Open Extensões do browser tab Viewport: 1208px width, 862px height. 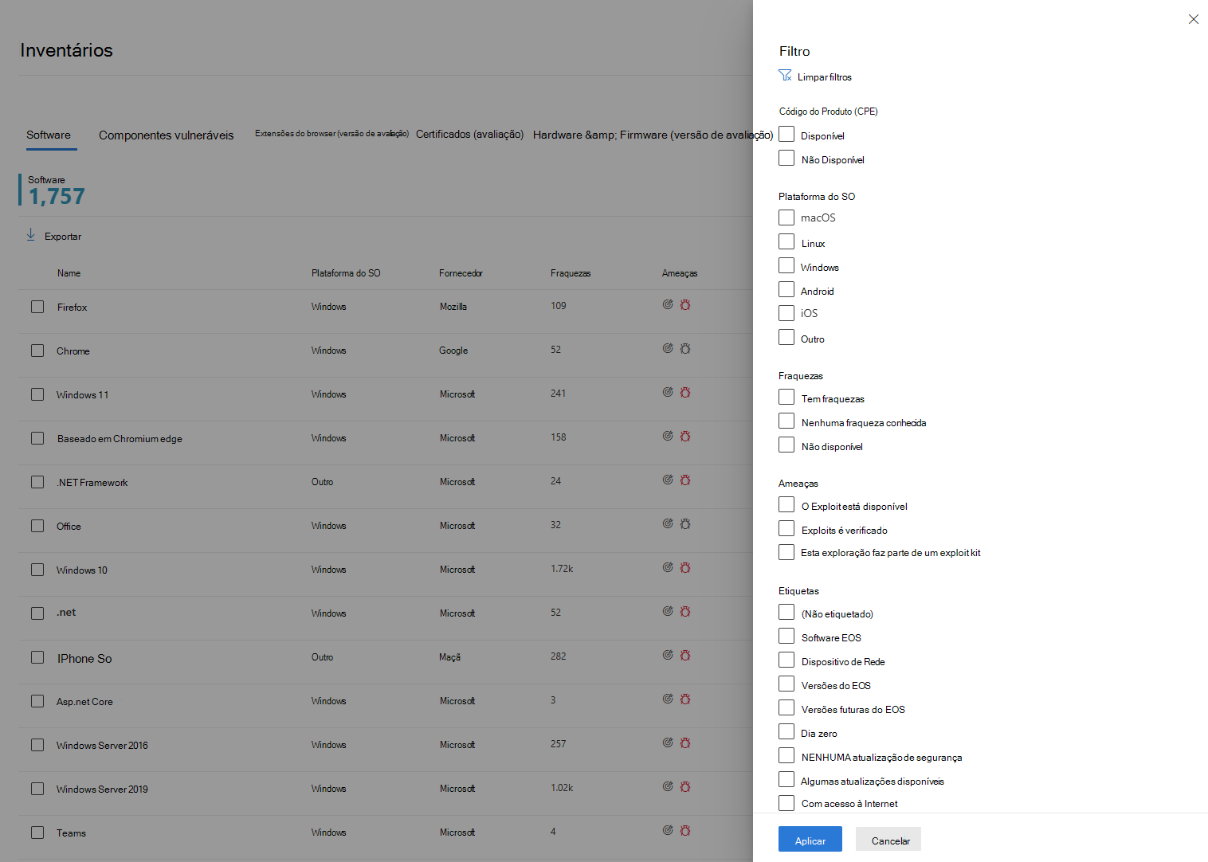[331, 134]
